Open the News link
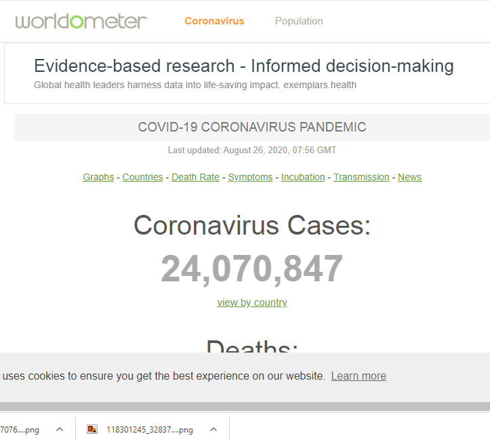Viewport: 490px width, 440px height. (409, 177)
